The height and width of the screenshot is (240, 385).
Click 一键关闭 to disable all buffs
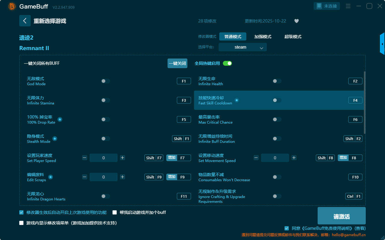177,63
